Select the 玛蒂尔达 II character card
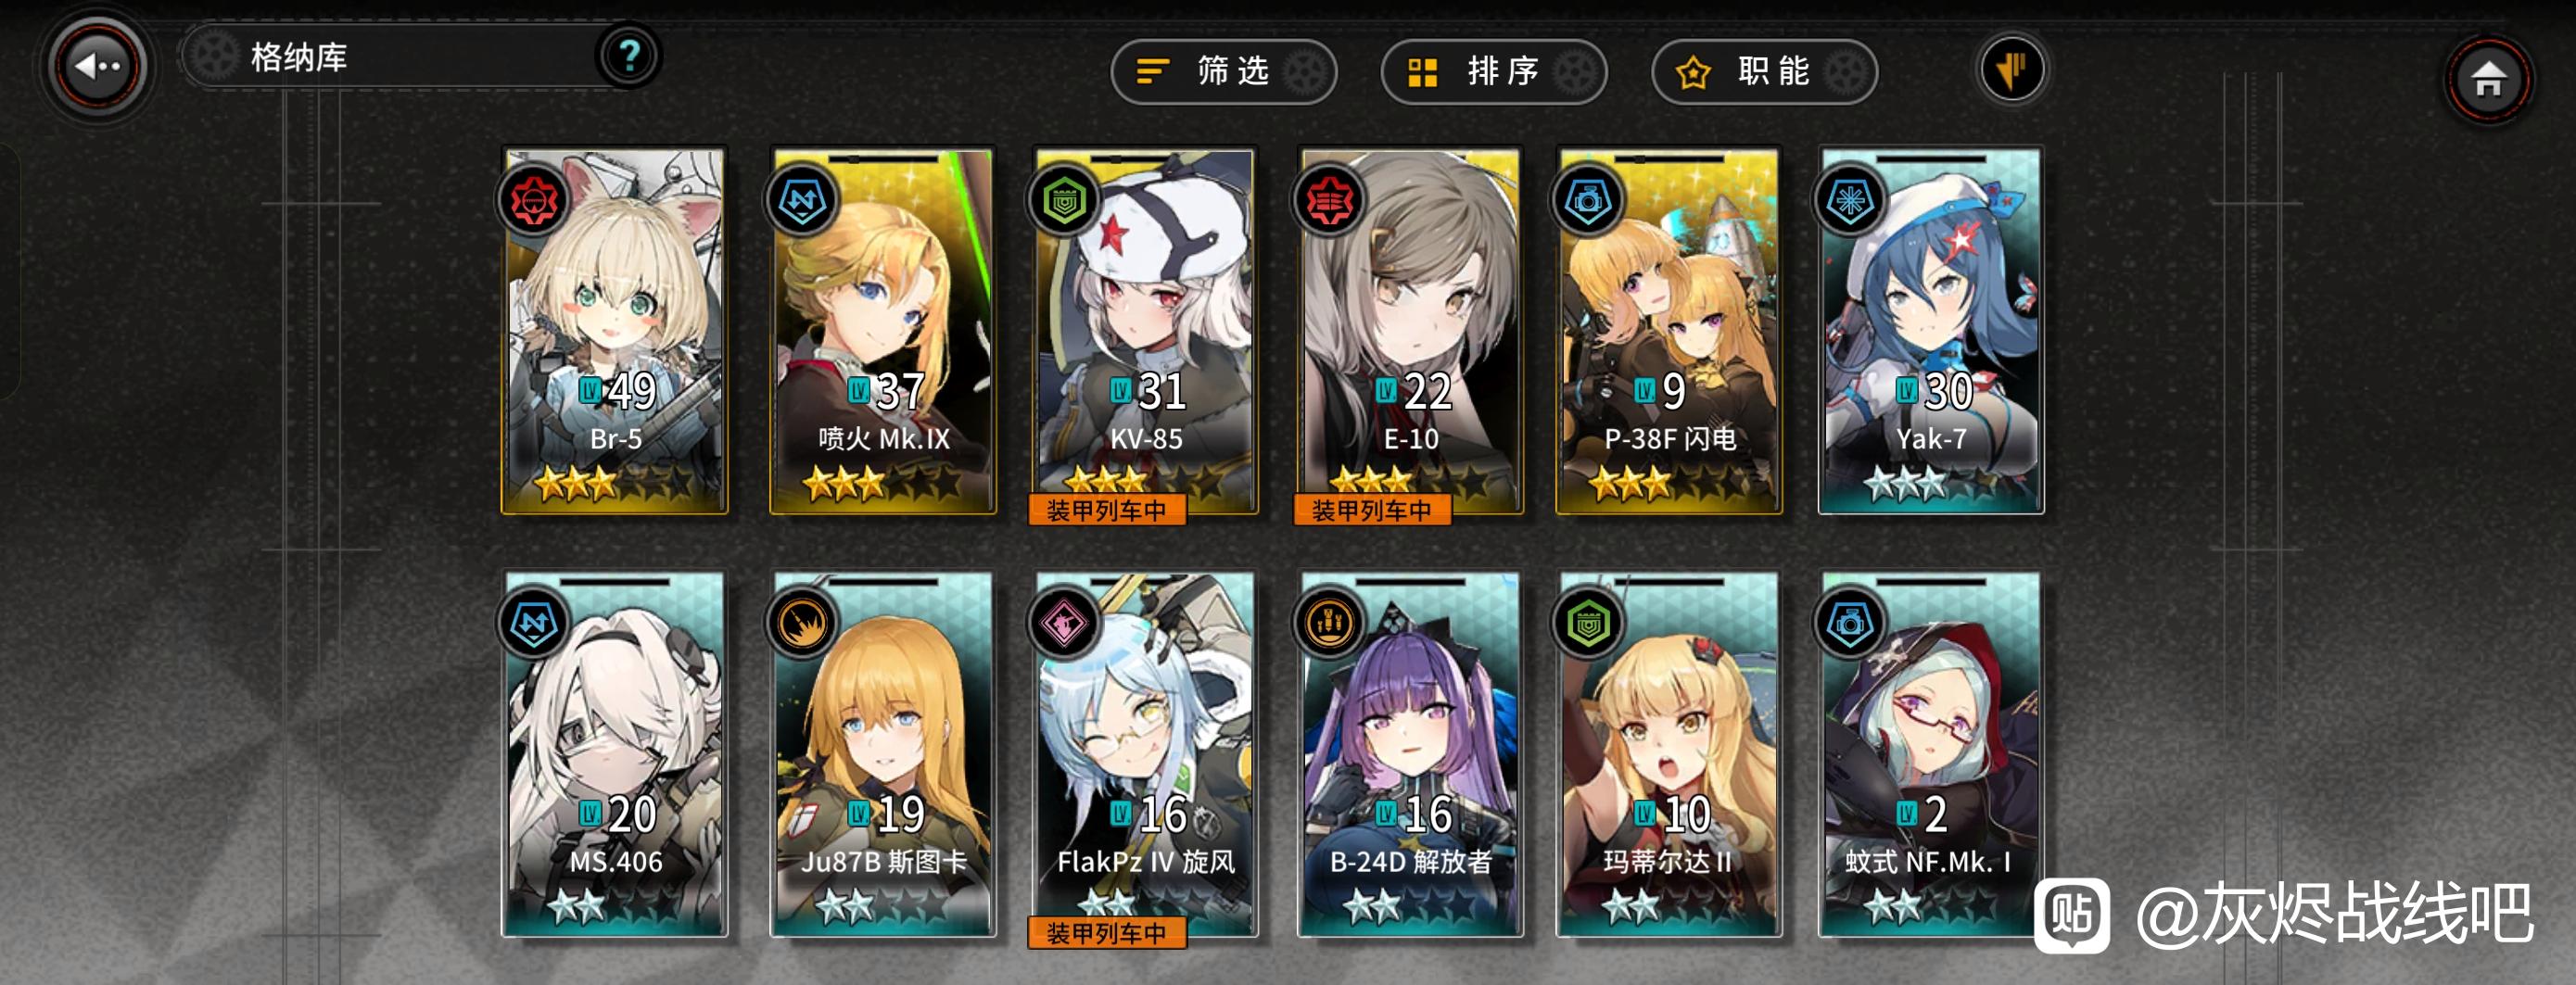2576x985 pixels. point(1668,754)
